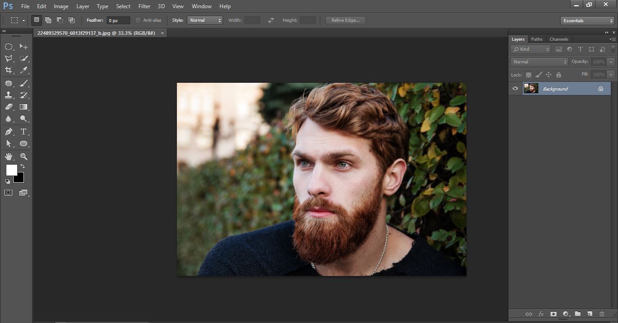Click the foreground color swatch
This screenshot has height=323, width=618.
click(x=11, y=171)
